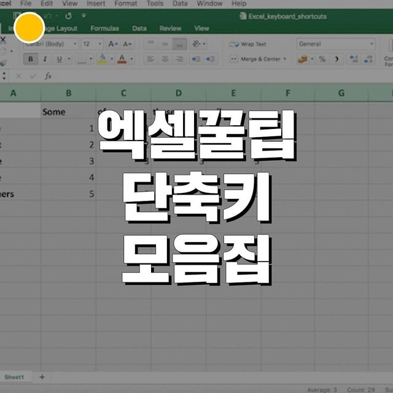
Task: Toggle Bold formatting on
Action: tap(30, 60)
